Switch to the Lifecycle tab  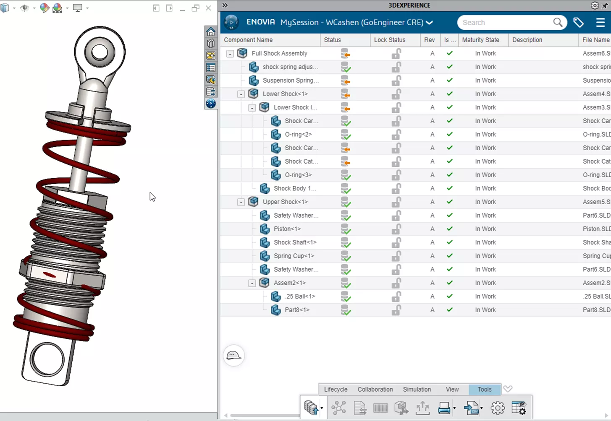(336, 389)
